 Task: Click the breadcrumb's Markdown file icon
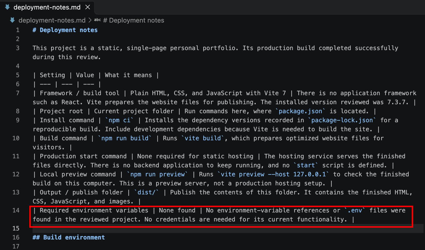click(13, 20)
